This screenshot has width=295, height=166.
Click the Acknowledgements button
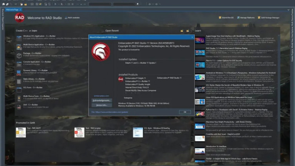coord(102,100)
